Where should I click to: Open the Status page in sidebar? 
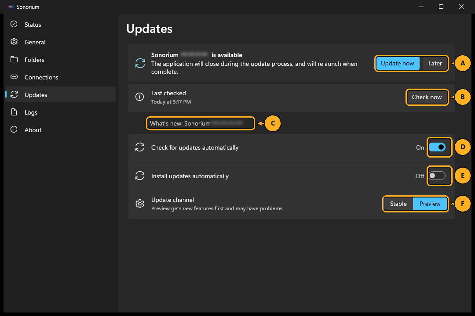coord(61,25)
